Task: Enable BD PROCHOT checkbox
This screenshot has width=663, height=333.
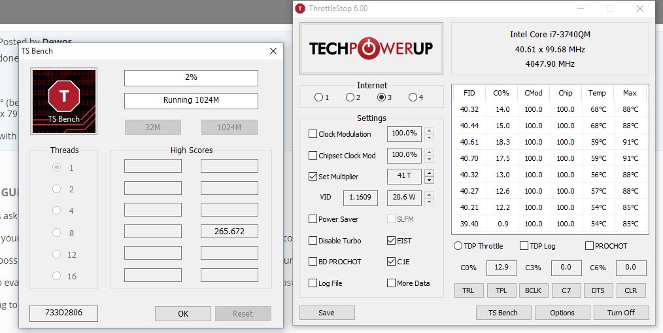Action: coord(313,262)
